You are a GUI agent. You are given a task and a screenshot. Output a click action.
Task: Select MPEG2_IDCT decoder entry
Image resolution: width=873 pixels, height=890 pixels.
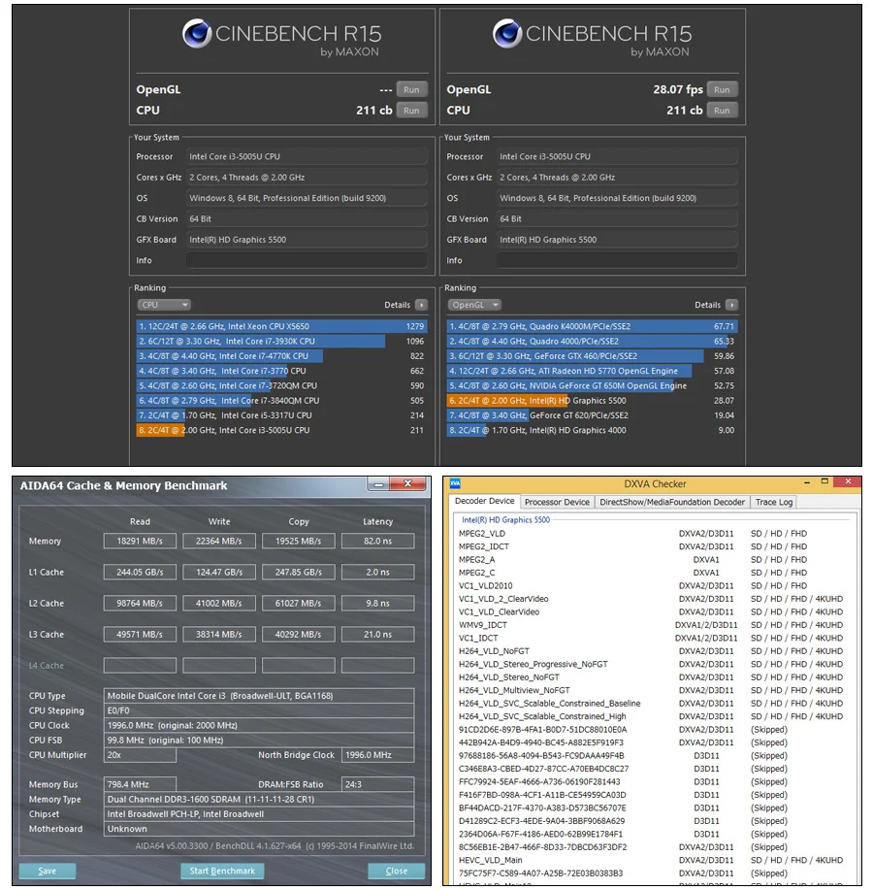click(484, 546)
